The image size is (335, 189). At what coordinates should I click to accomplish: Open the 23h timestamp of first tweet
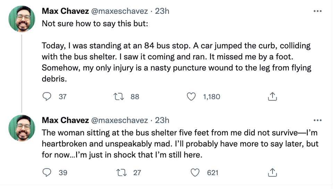pyautogui.click(x=162, y=11)
